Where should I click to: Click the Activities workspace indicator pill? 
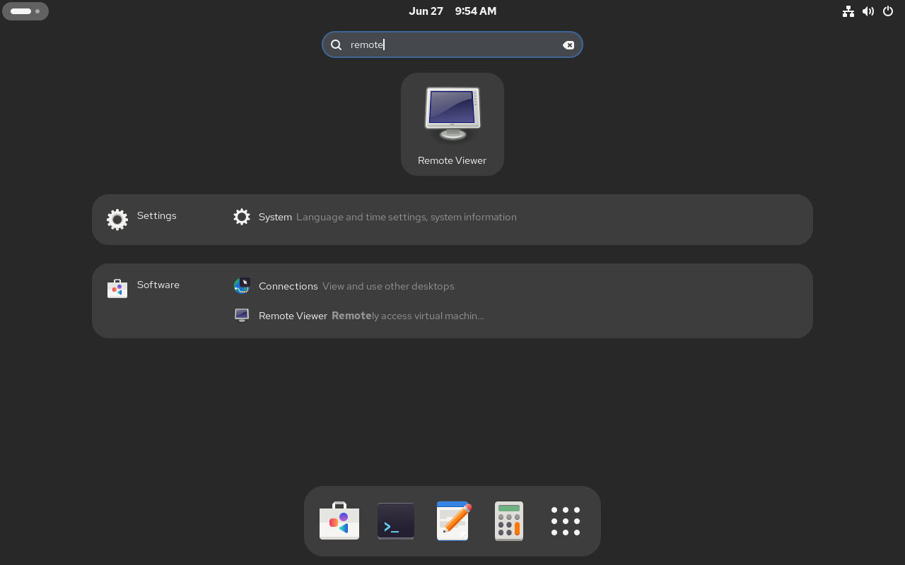[25, 11]
